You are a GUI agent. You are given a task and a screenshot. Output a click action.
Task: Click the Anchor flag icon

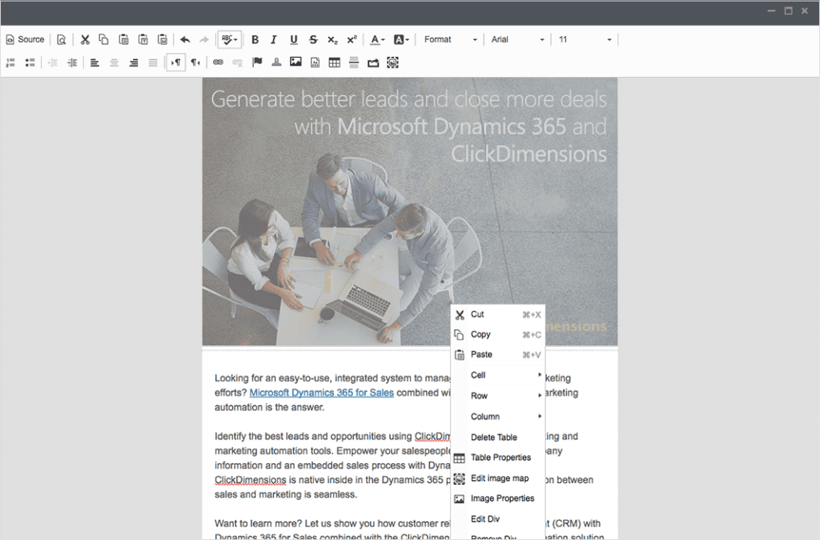pyautogui.click(x=257, y=62)
